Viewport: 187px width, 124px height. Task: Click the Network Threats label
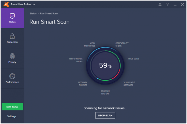[x=83, y=84]
